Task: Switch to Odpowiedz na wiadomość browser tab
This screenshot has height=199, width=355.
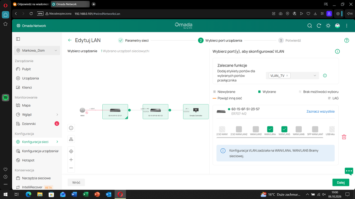Action: [31, 4]
